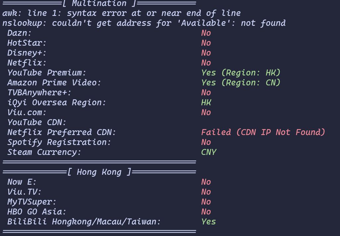This screenshot has height=236, width=340.
Task: Select the MyTVSuper label
Action: pyautogui.click(x=32, y=202)
